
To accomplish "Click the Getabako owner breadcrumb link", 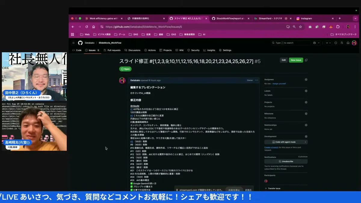I will (x=89, y=43).
